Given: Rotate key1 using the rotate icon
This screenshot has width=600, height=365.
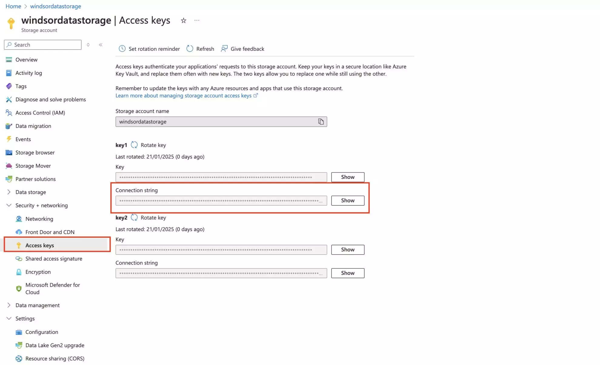Looking at the screenshot, I should pyautogui.click(x=134, y=145).
